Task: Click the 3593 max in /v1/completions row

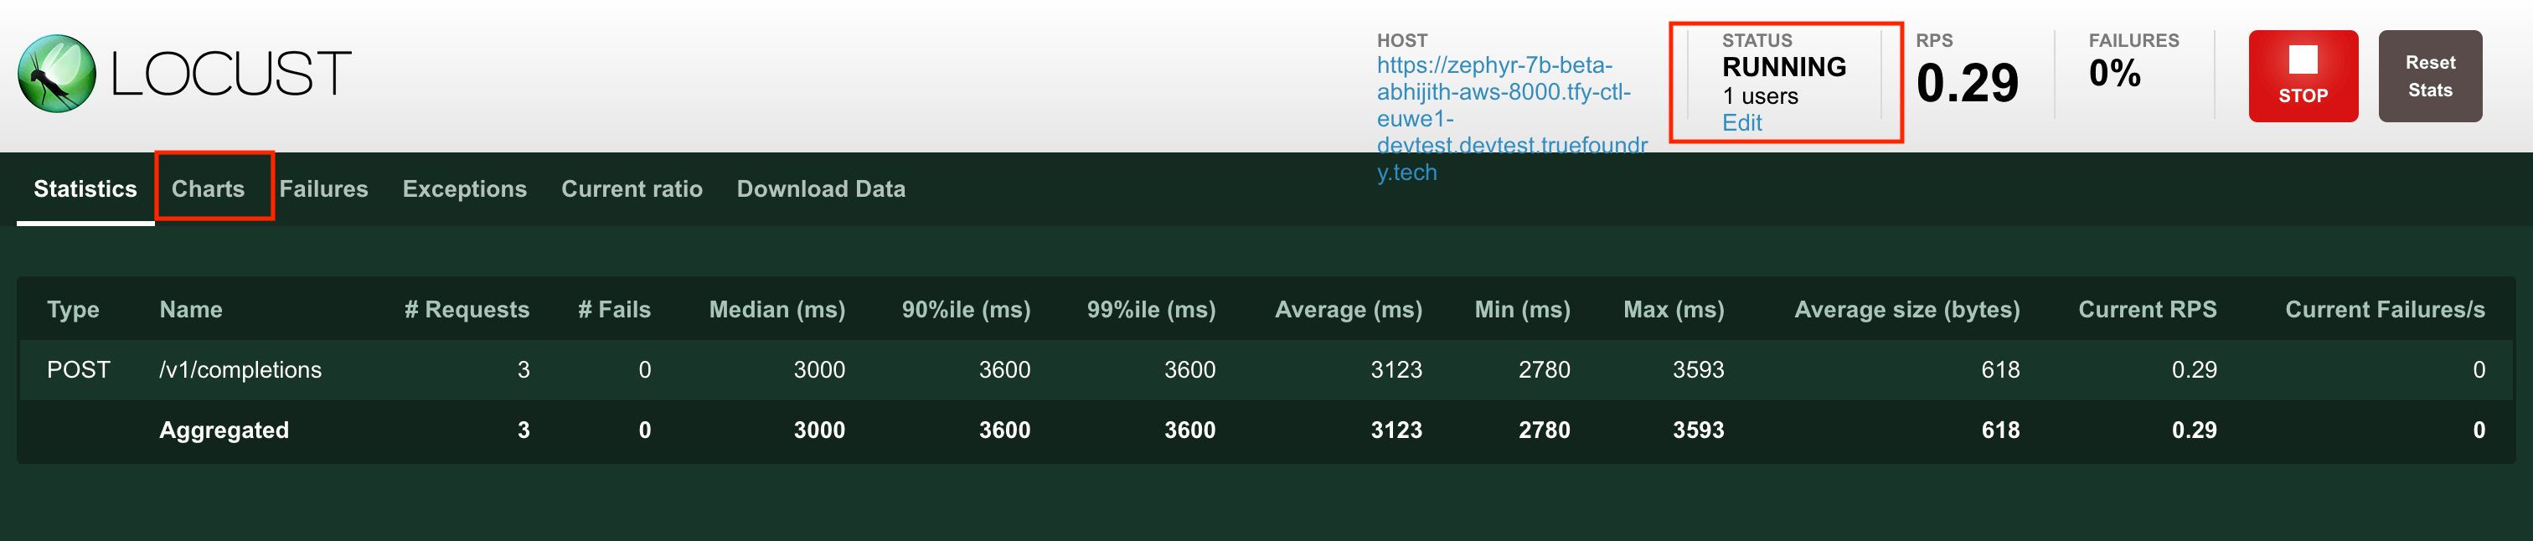Action: click(1698, 370)
